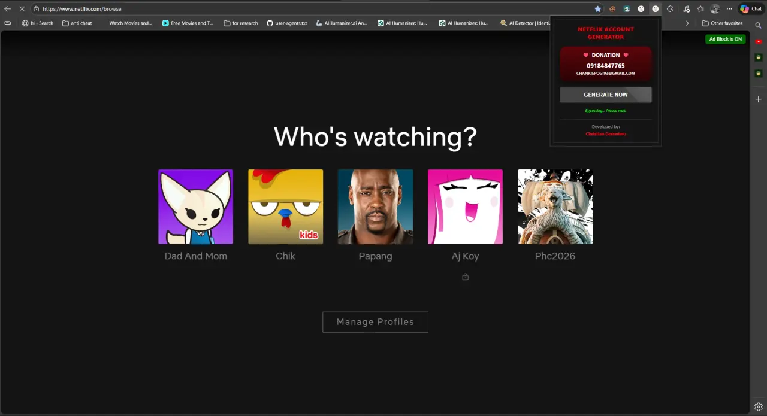Open the 'Watch Movies and...' bookmark
The height and width of the screenshot is (416, 767).
pos(131,23)
